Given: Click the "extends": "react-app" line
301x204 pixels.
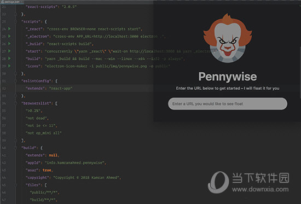Looking at the screenshot, I should [49, 89].
